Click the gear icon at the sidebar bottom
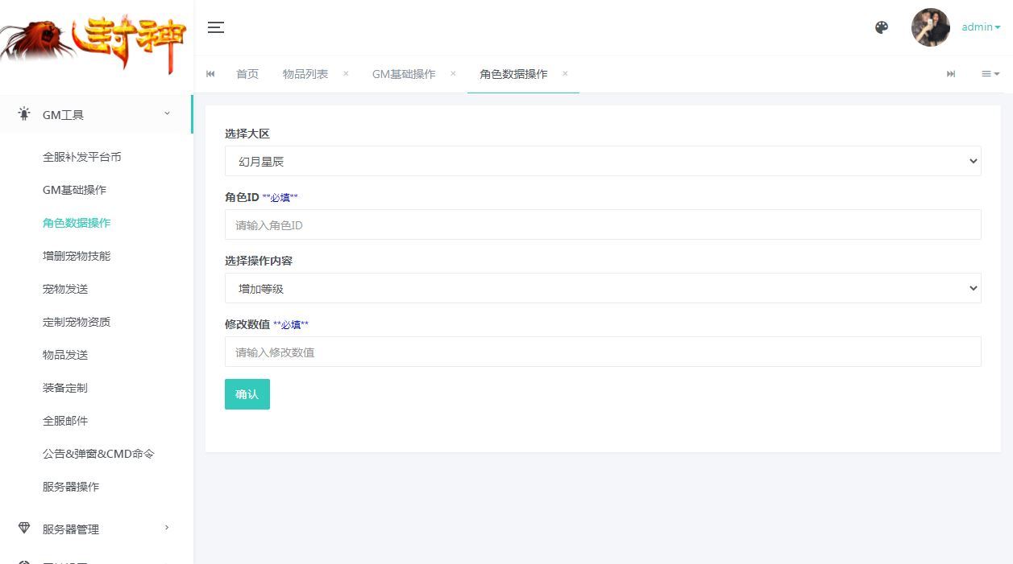Screen dimensions: 1013x564 [23, 561]
